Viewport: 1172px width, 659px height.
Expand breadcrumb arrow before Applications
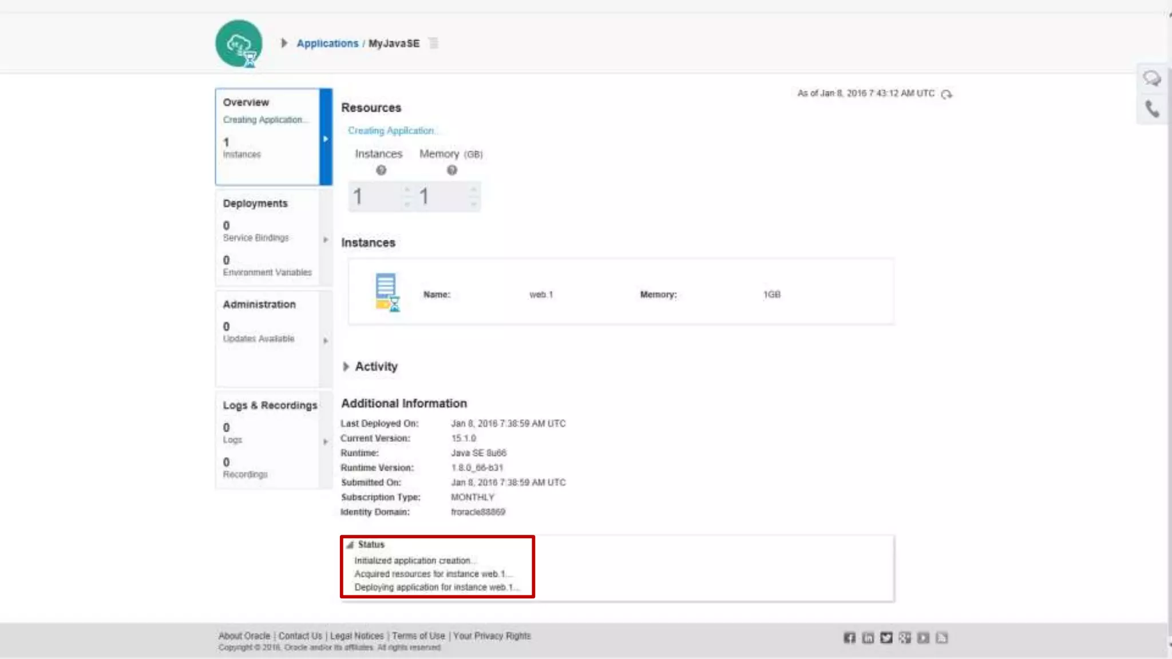[284, 43]
